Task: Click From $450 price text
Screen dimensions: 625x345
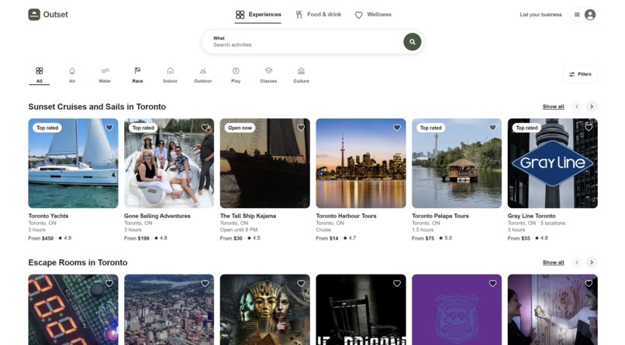Action: (40, 238)
